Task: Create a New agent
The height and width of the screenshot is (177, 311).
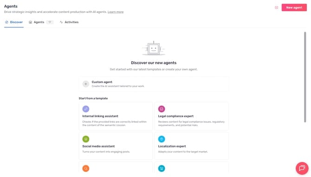Action: click(x=294, y=7)
